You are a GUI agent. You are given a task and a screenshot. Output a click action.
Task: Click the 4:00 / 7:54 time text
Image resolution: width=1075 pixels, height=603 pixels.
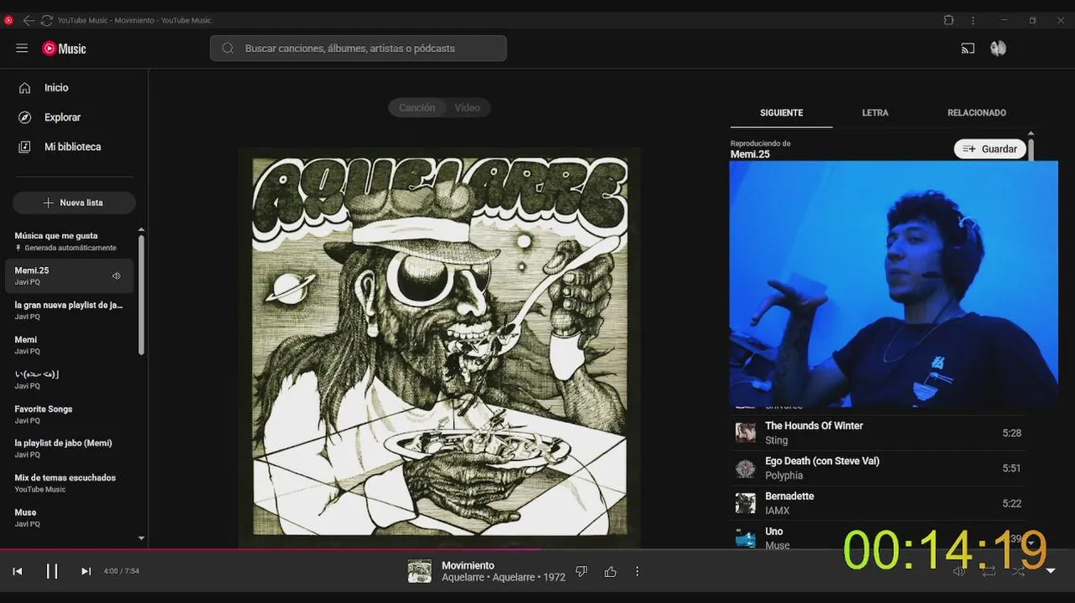click(121, 571)
